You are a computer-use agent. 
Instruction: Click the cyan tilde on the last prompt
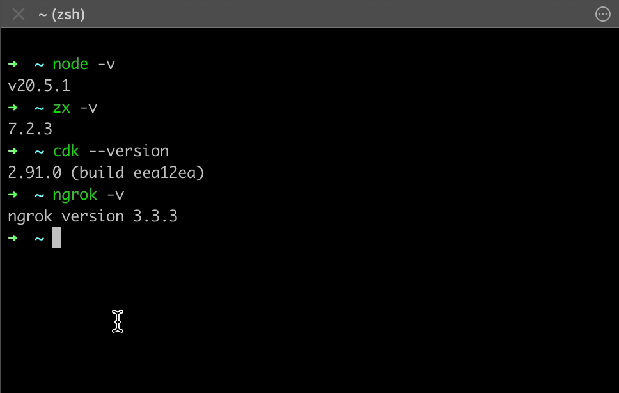(39, 239)
